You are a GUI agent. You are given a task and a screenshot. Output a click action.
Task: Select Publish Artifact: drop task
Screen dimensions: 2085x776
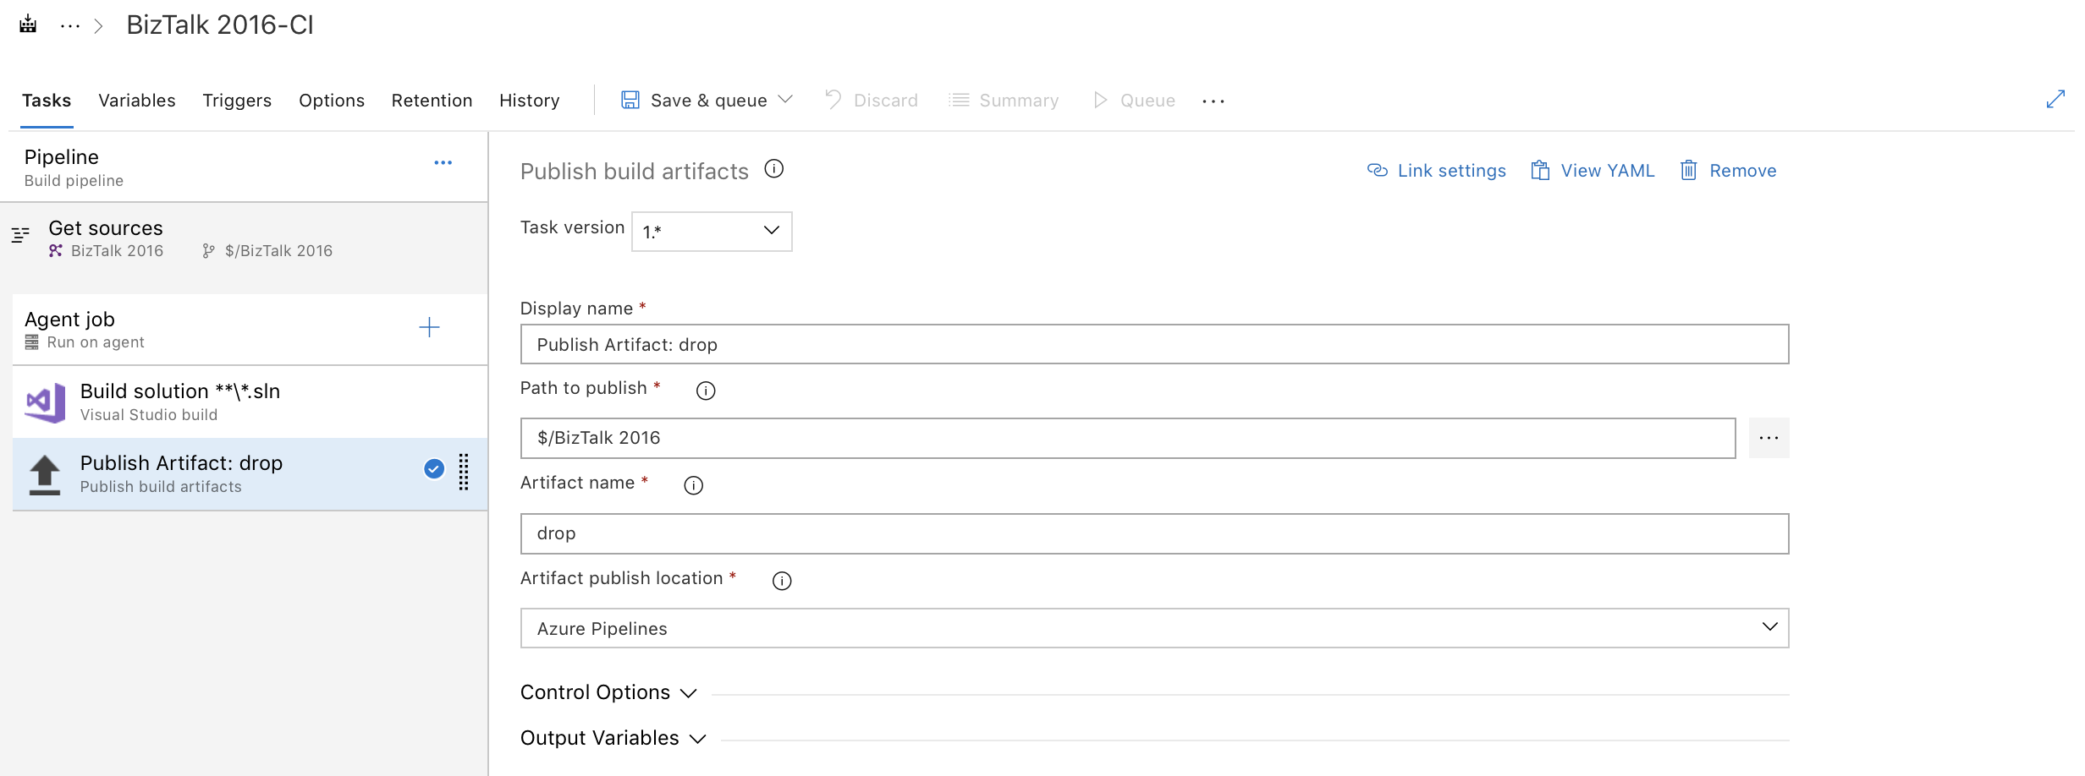(250, 474)
